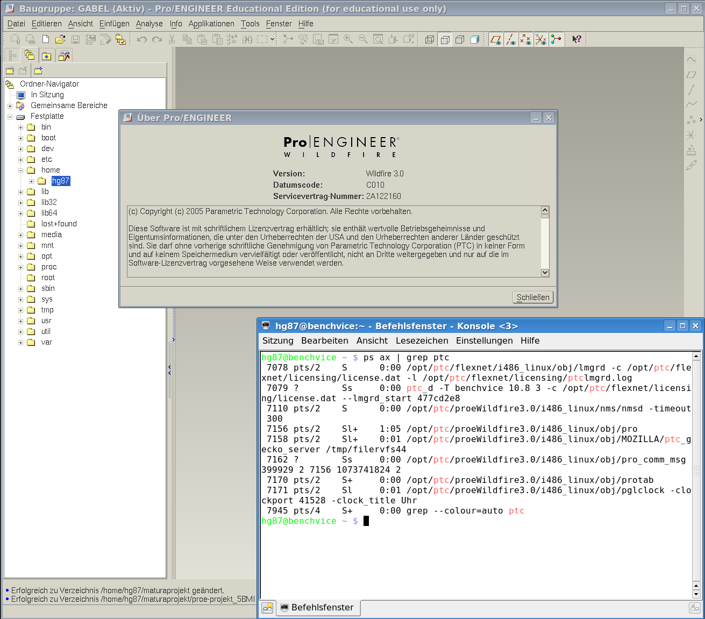Click new session icon in Konsole bottom bar
Viewport: 705px width, 619px height.
267,608
